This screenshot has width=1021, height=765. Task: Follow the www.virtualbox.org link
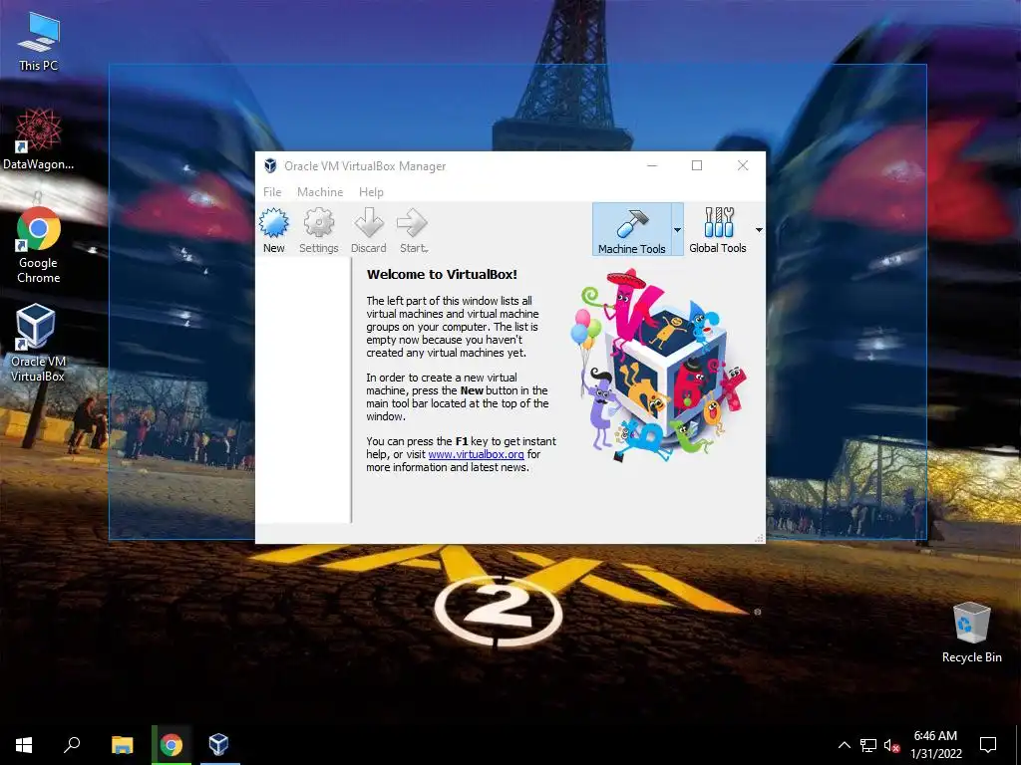point(476,454)
